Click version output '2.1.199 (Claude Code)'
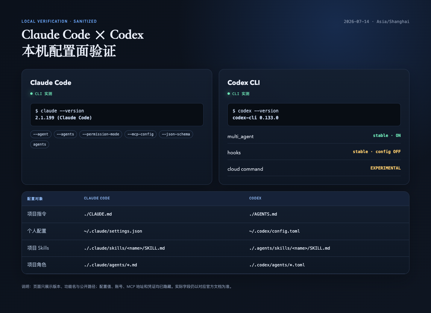 (x=63, y=118)
